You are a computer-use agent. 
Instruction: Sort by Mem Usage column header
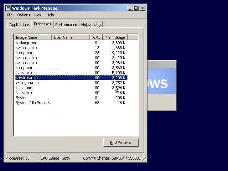tap(115, 37)
